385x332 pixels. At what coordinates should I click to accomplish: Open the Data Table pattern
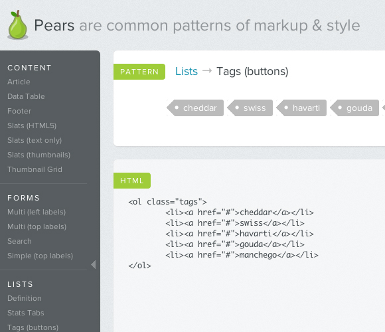(x=26, y=96)
